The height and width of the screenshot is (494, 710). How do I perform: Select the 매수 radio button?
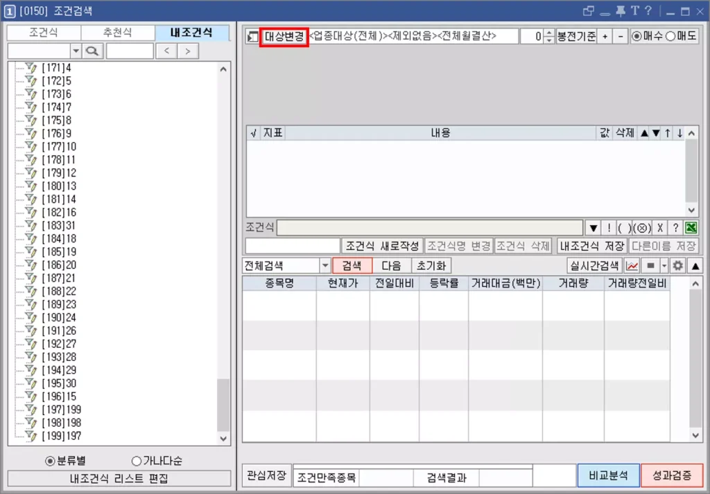(x=637, y=36)
